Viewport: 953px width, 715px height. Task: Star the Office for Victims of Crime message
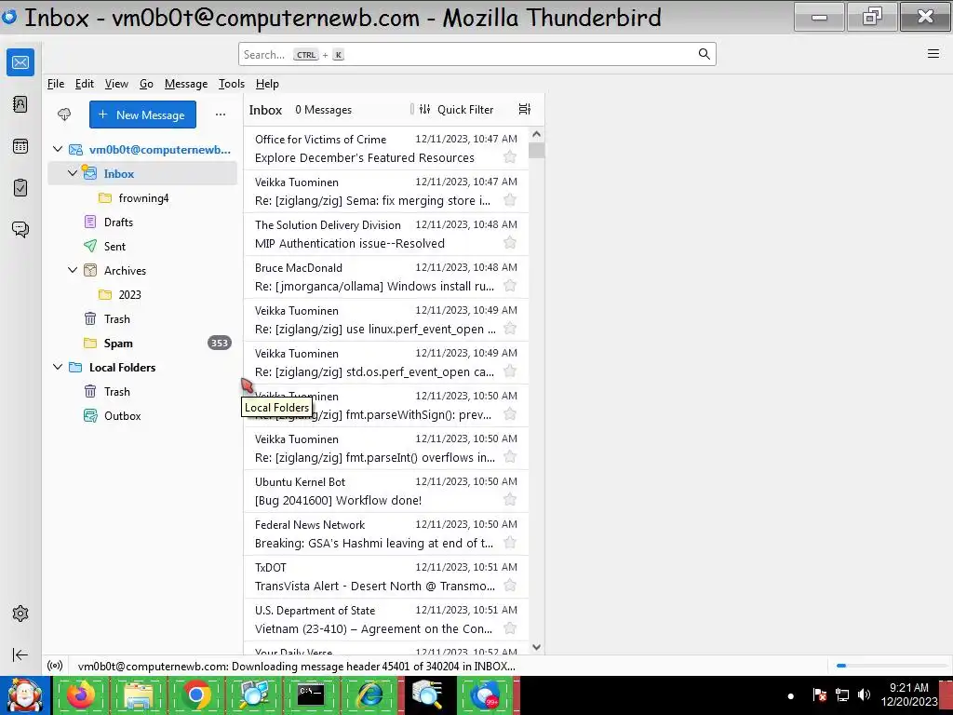click(x=510, y=157)
